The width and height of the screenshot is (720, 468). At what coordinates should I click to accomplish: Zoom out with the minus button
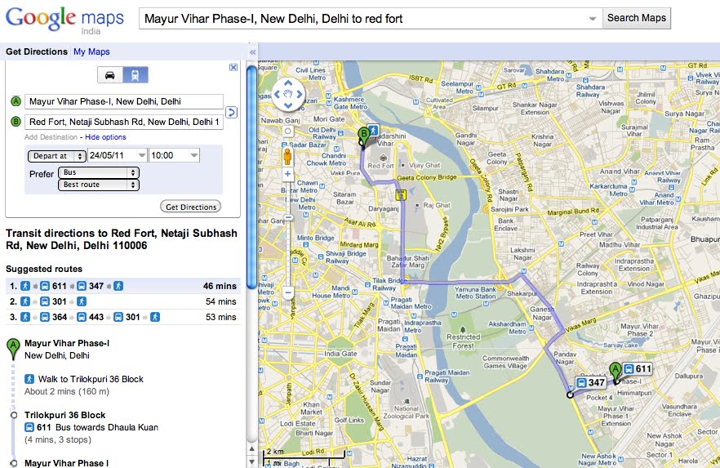tap(288, 292)
